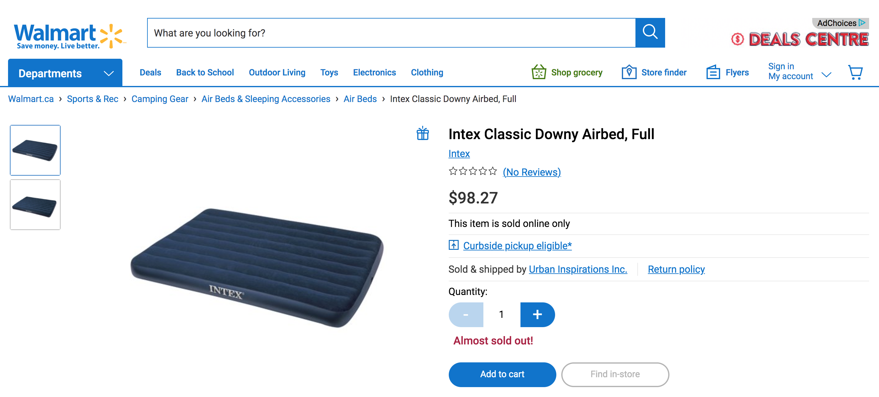This screenshot has height=397, width=879.
Task: Click the Shop grocery basket icon
Action: point(539,72)
